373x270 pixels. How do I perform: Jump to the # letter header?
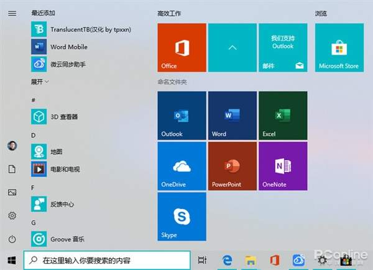click(34, 100)
